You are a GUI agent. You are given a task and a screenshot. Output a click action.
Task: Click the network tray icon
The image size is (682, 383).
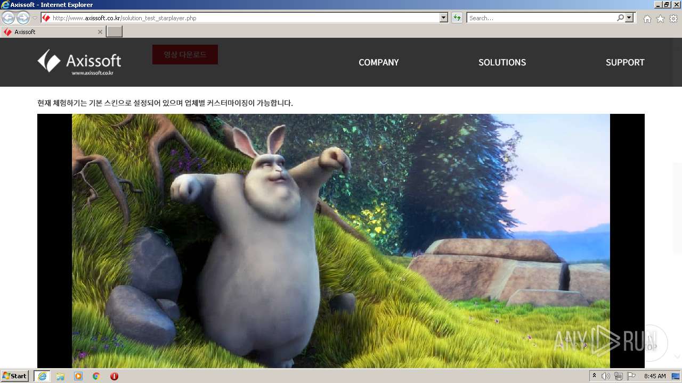click(x=619, y=376)
